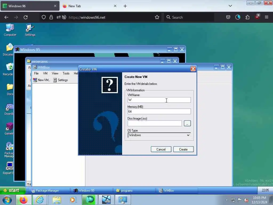Open the Settings desktop shortcut
Image resolution: width=273 pixels, height=205 pixels.
pyautogui.click(x=30, y=30)
